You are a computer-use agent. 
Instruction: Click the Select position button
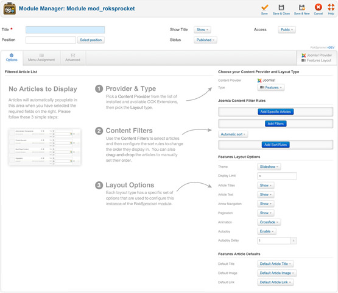coord(91,40)
